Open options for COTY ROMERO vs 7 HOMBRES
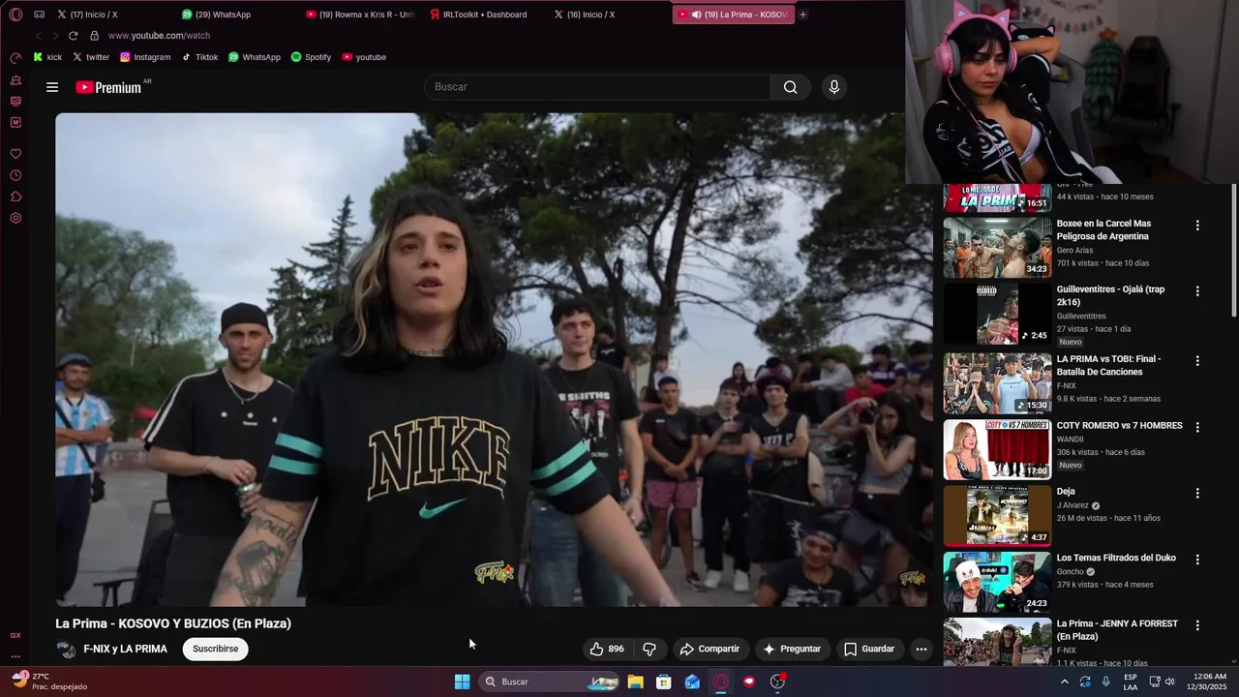This screenshot has height=697, width=1239. (1197, 427)
